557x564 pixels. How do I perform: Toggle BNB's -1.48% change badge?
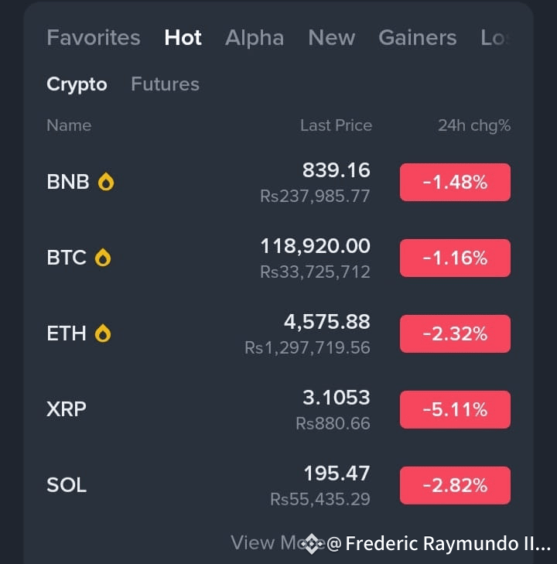pos(455,182)
